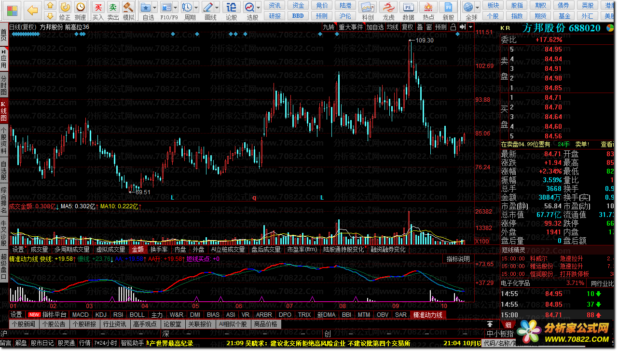Open the 个股公告 announcements tab
The height and width of the screenshot is (351, 618).
point(54,324)
